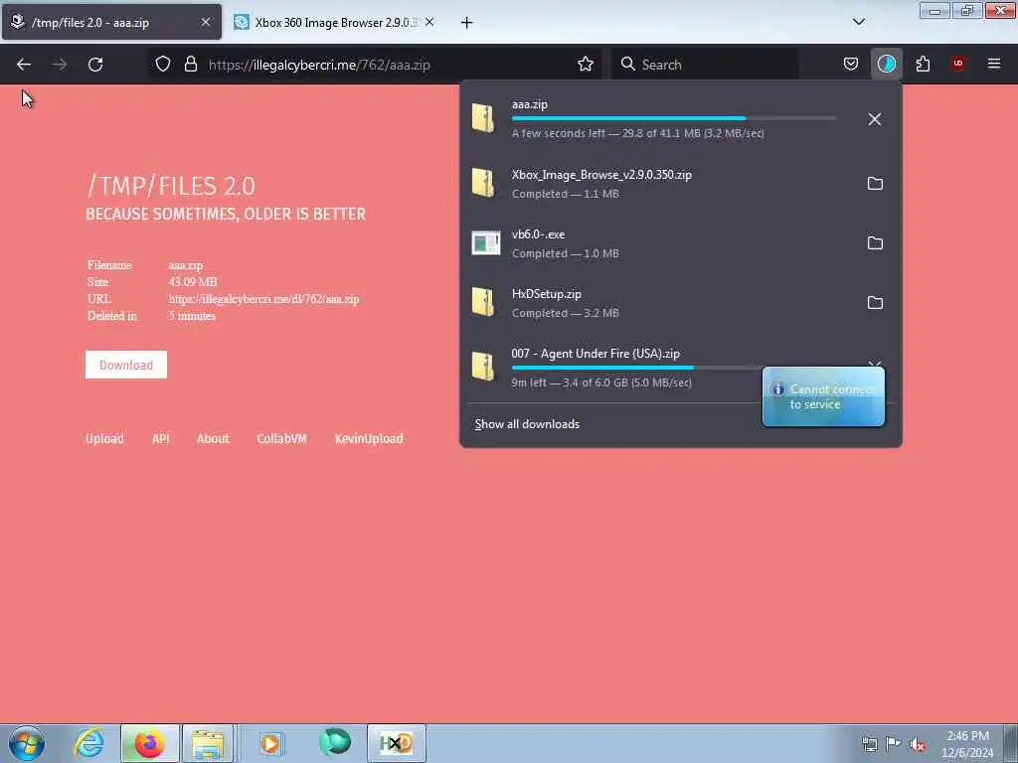Close the /tmp/files 2.0 tab
The width and height of the screenshot is (1018, 763).
tap(205, 22)
